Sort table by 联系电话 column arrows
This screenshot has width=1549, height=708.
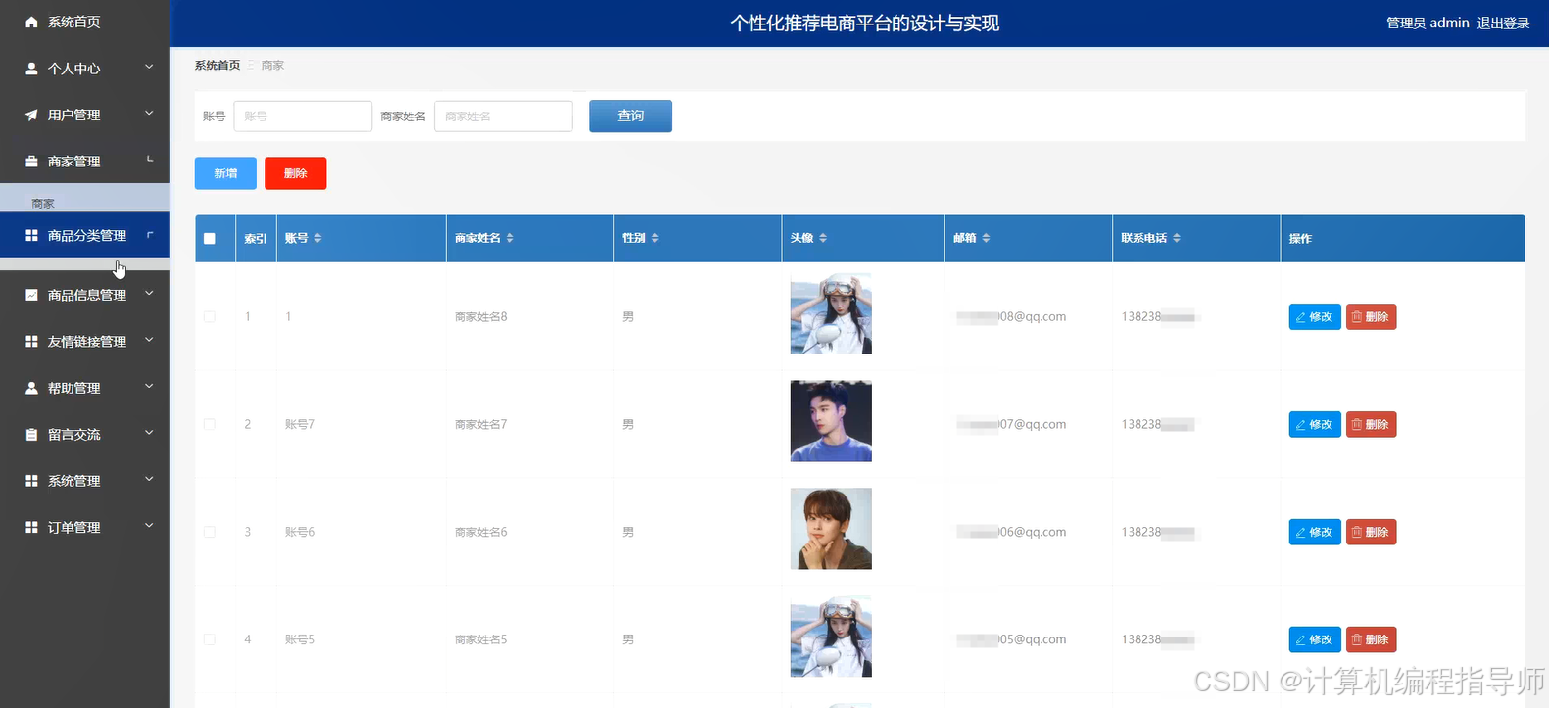tap(1177, 238)
